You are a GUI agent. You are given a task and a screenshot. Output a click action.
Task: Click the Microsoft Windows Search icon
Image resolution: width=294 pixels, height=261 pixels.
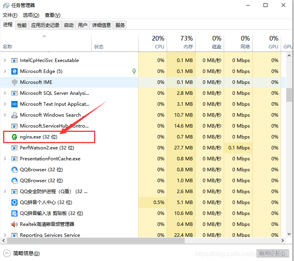coord(14,115)
